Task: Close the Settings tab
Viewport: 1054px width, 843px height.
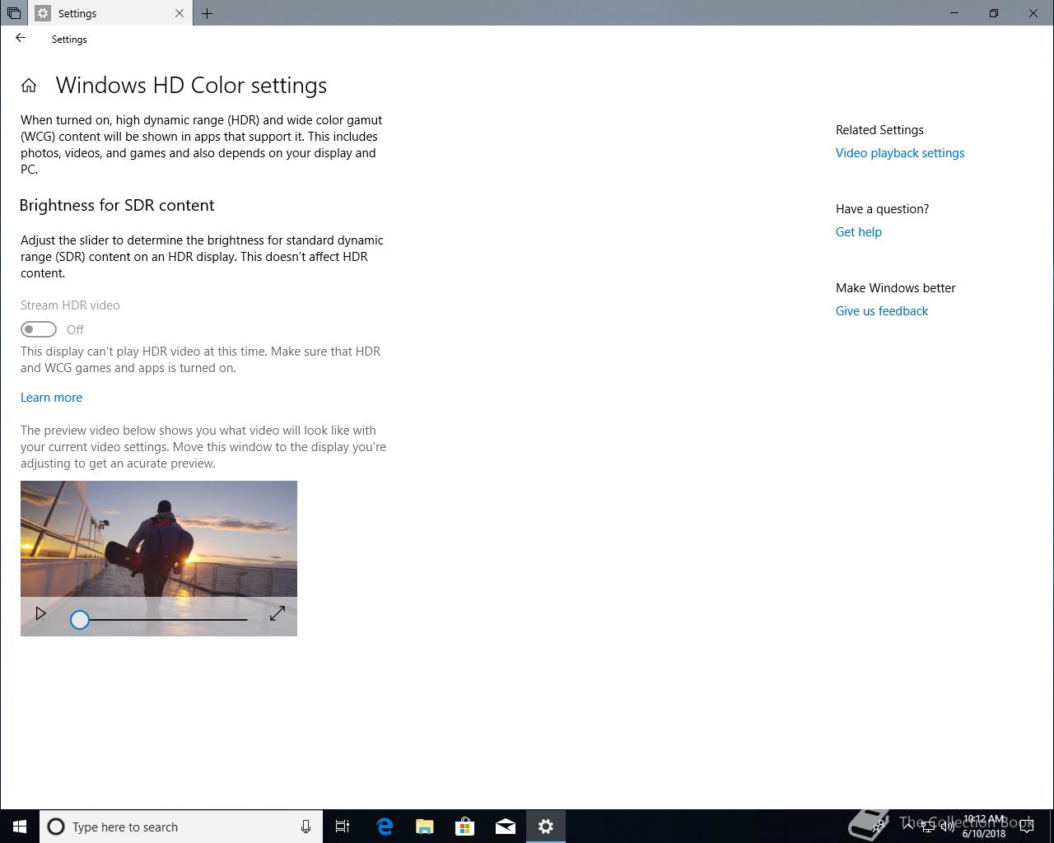Action: coord(180,13)
